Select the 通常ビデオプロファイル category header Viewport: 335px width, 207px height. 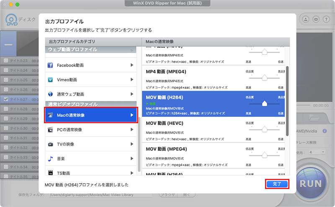point(91,104)
